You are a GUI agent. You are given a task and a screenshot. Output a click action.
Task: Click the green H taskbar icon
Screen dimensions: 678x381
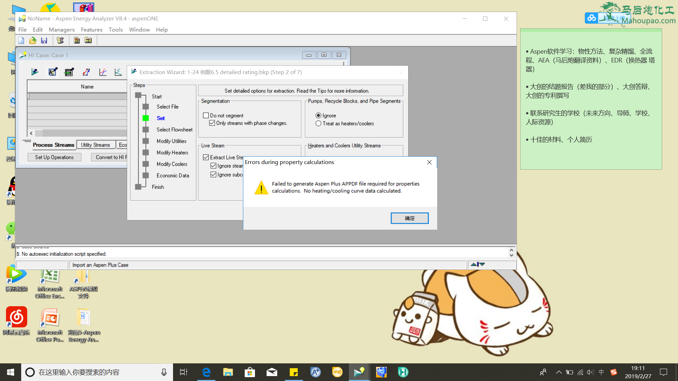coord(403,372)
